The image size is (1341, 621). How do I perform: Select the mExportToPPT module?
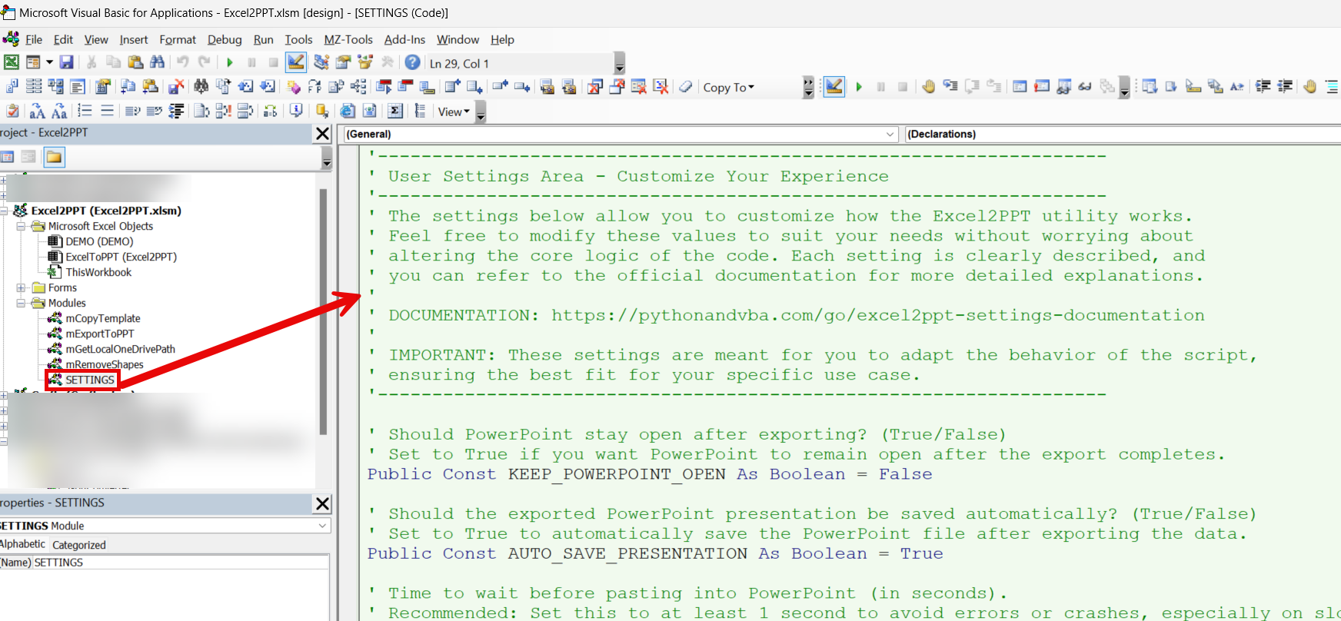coord(99,334)
